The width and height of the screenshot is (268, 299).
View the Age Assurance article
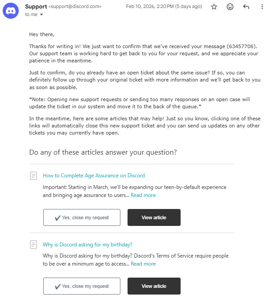click(154, 217)
